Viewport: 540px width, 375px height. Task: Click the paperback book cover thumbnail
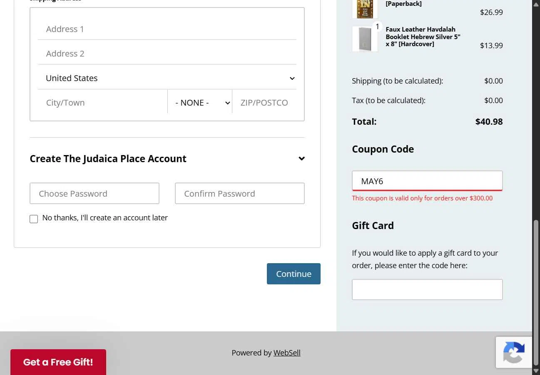[365, 9]
